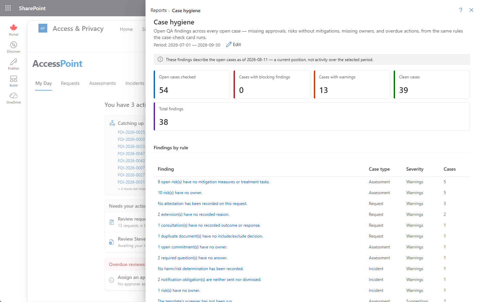Open the SharePoint app launcher grid
The width and height of the screenshot is (478, 302).
(8, 8)
